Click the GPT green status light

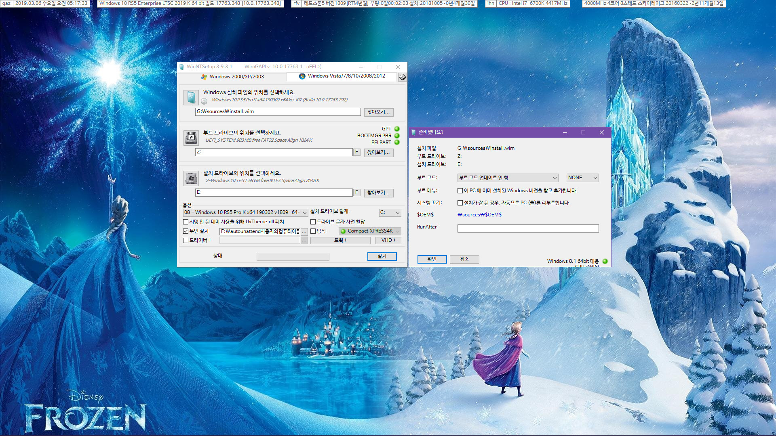pyautogui.click(x=397, y=129)
